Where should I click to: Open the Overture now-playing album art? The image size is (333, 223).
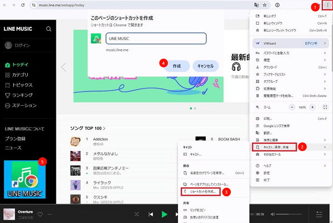pos(9,214)
